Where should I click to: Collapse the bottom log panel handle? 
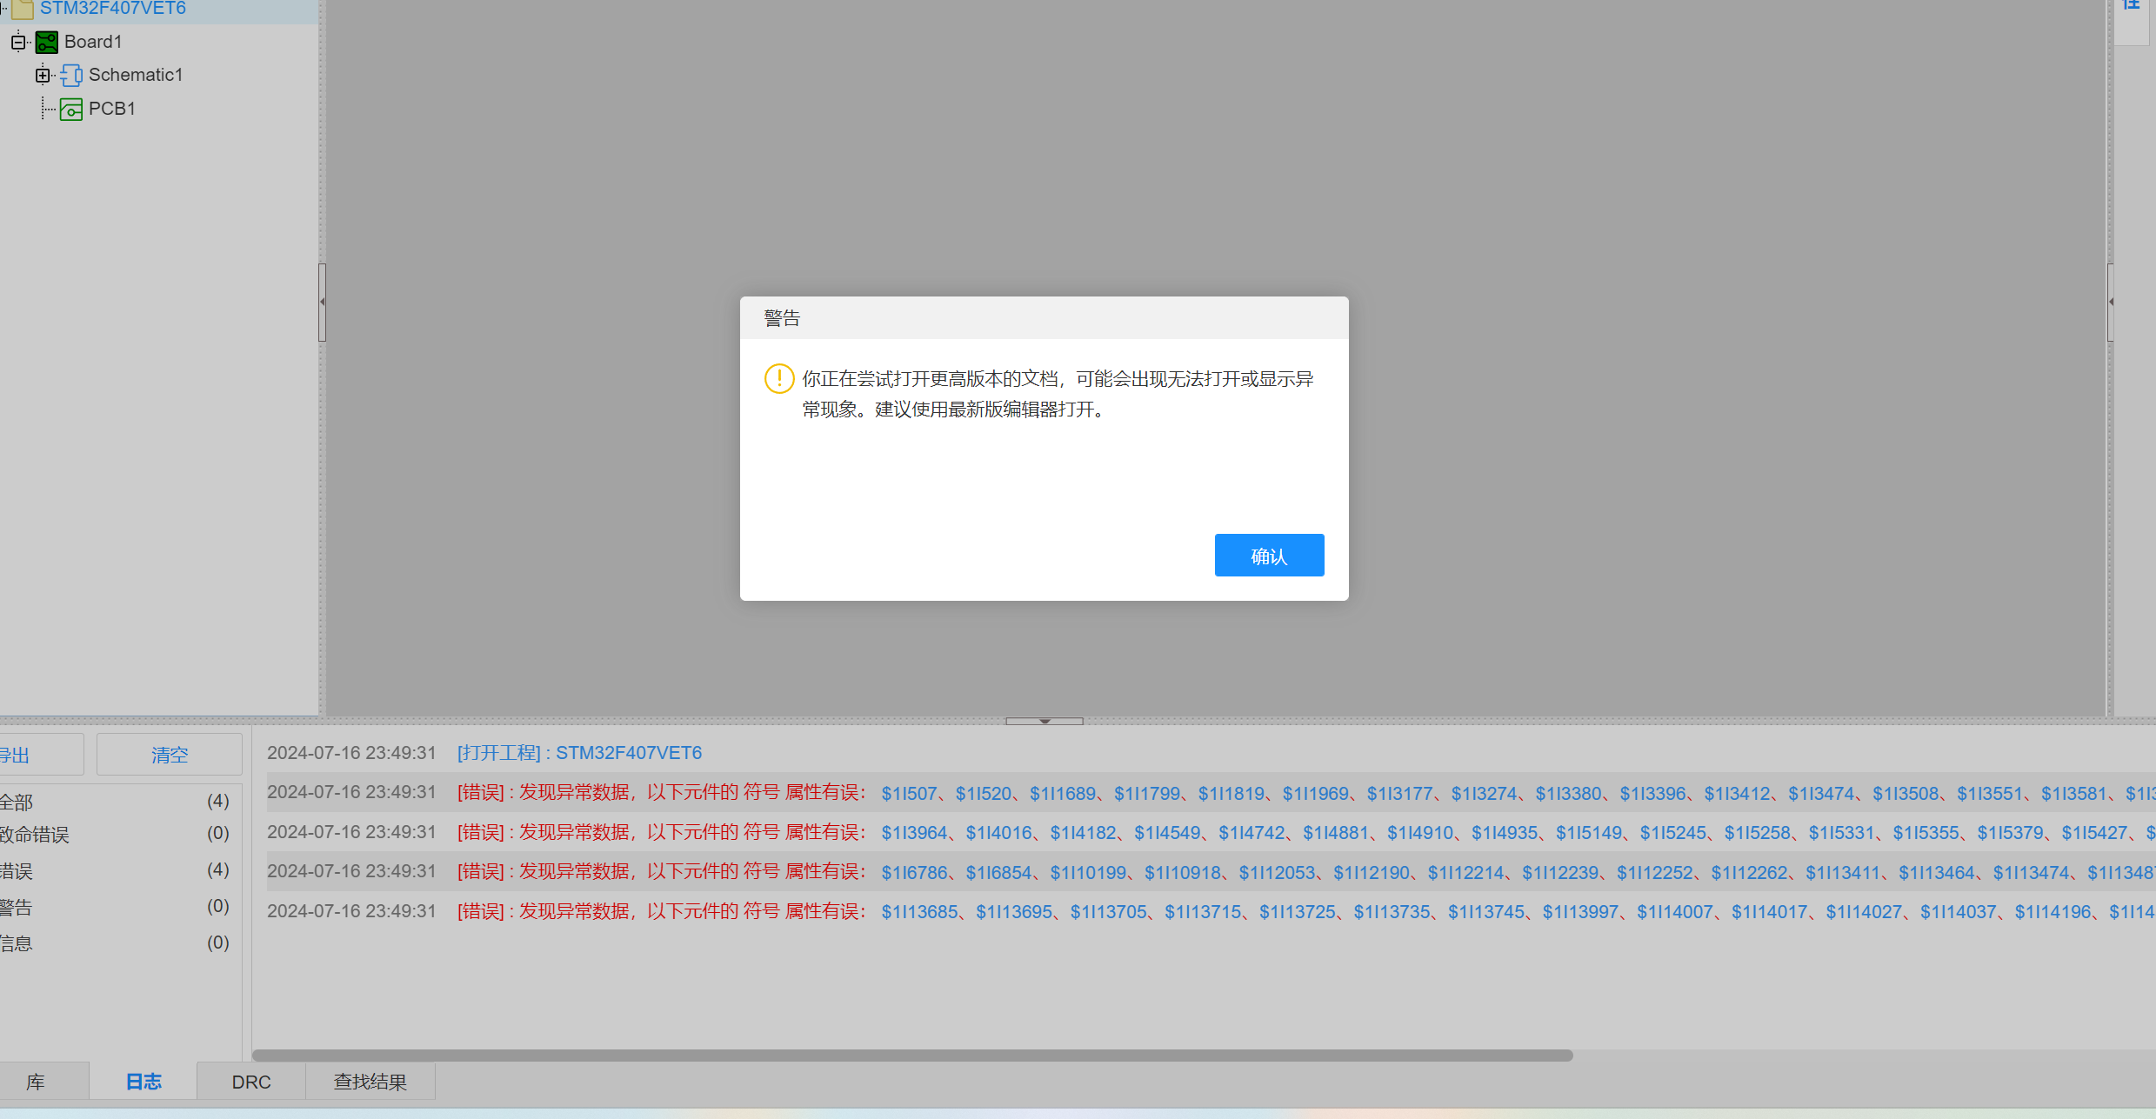coord(1044,721)
